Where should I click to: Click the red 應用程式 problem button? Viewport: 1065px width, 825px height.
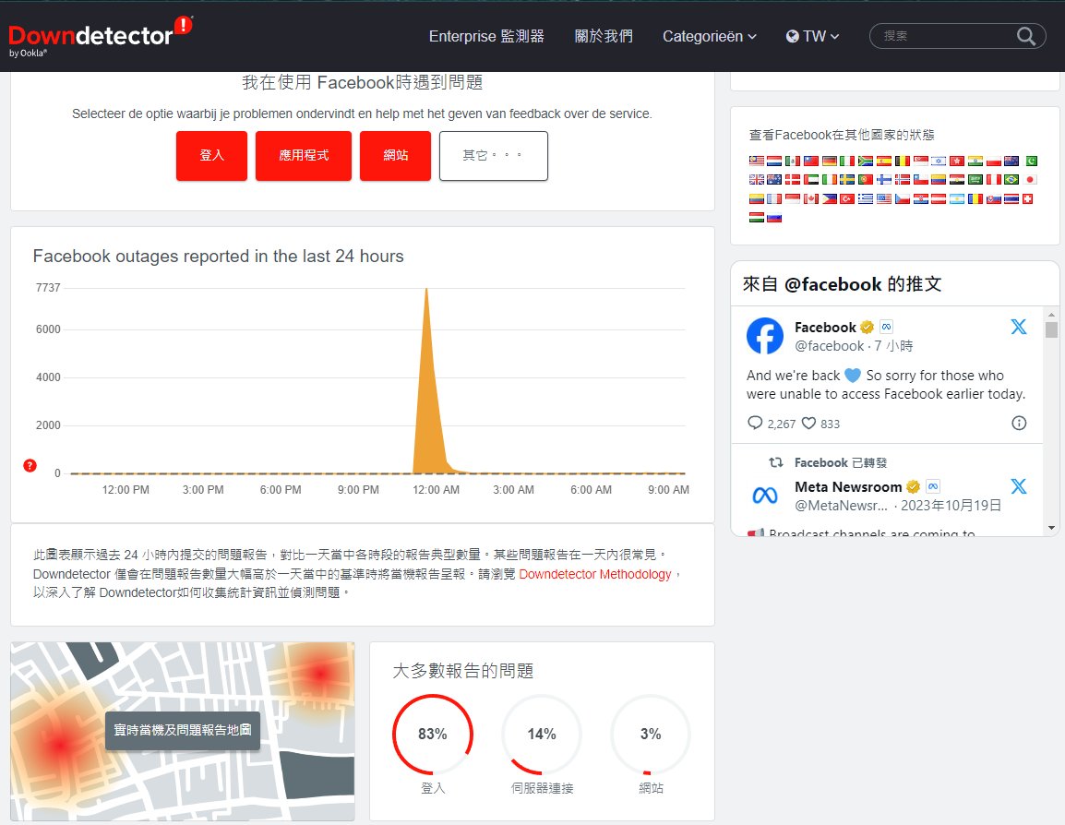[x=304, y=155]
